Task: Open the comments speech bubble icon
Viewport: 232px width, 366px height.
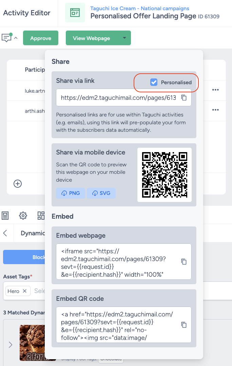Action: point(6,38)
